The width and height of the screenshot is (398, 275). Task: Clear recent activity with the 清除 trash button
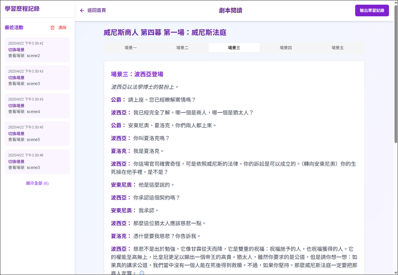coord(58,28)
